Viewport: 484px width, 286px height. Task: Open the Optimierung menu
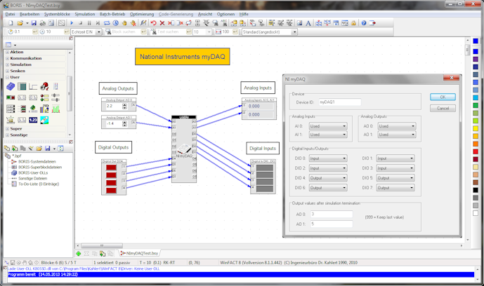pos(142,14)
